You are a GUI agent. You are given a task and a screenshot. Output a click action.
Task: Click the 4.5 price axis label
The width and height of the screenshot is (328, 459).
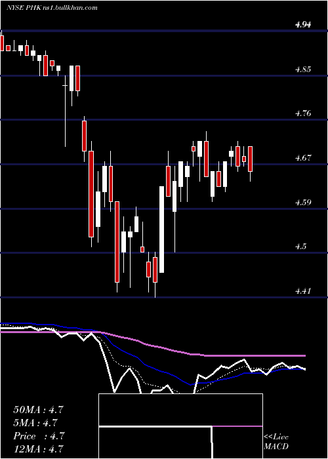[301, 246]
